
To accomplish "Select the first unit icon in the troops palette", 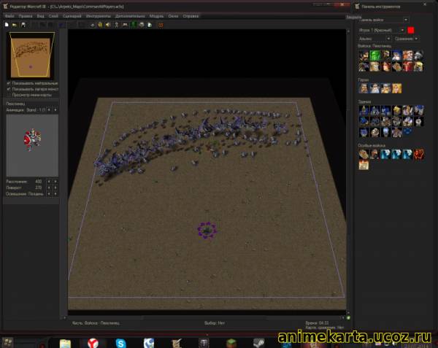I will coord(364,55).
